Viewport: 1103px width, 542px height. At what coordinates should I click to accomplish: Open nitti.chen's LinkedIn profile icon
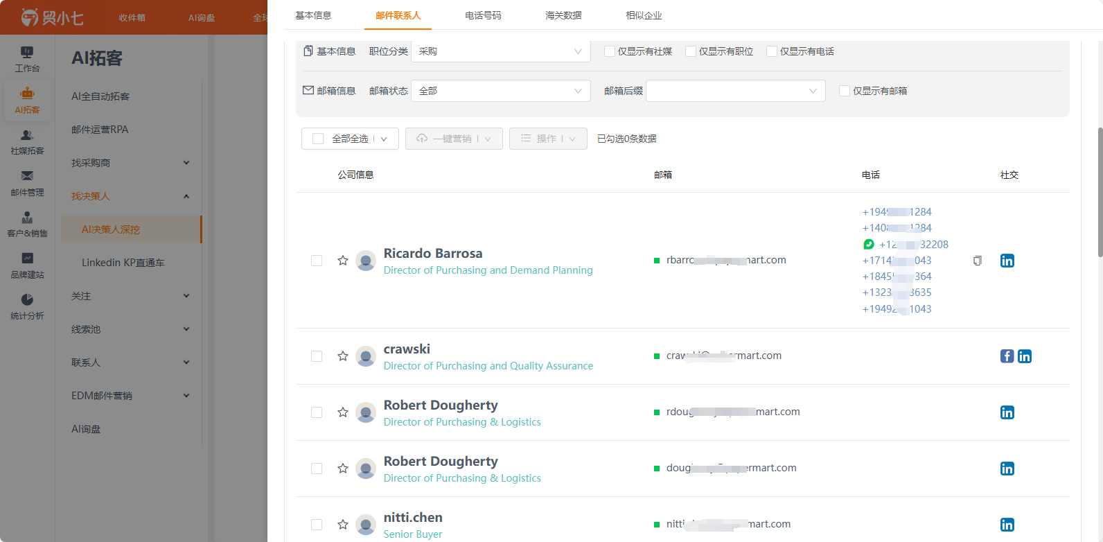click(x=1007, y=525)
